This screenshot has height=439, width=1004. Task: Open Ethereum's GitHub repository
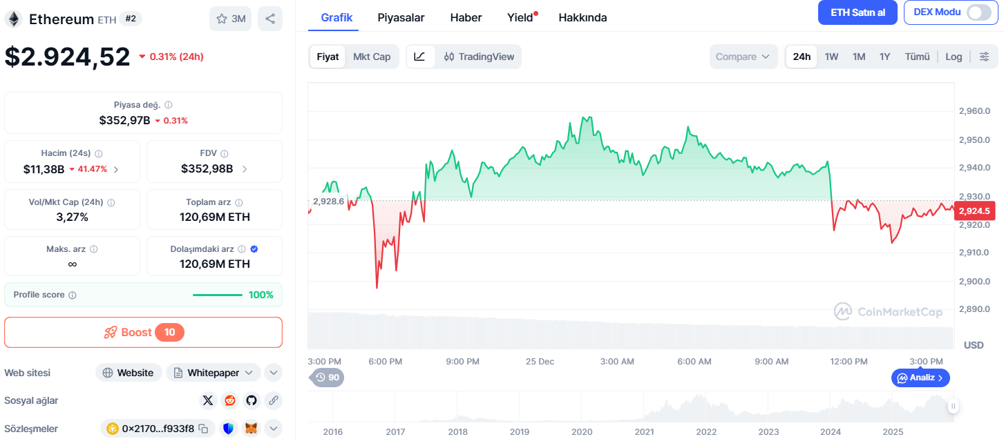tap(252, 400)
